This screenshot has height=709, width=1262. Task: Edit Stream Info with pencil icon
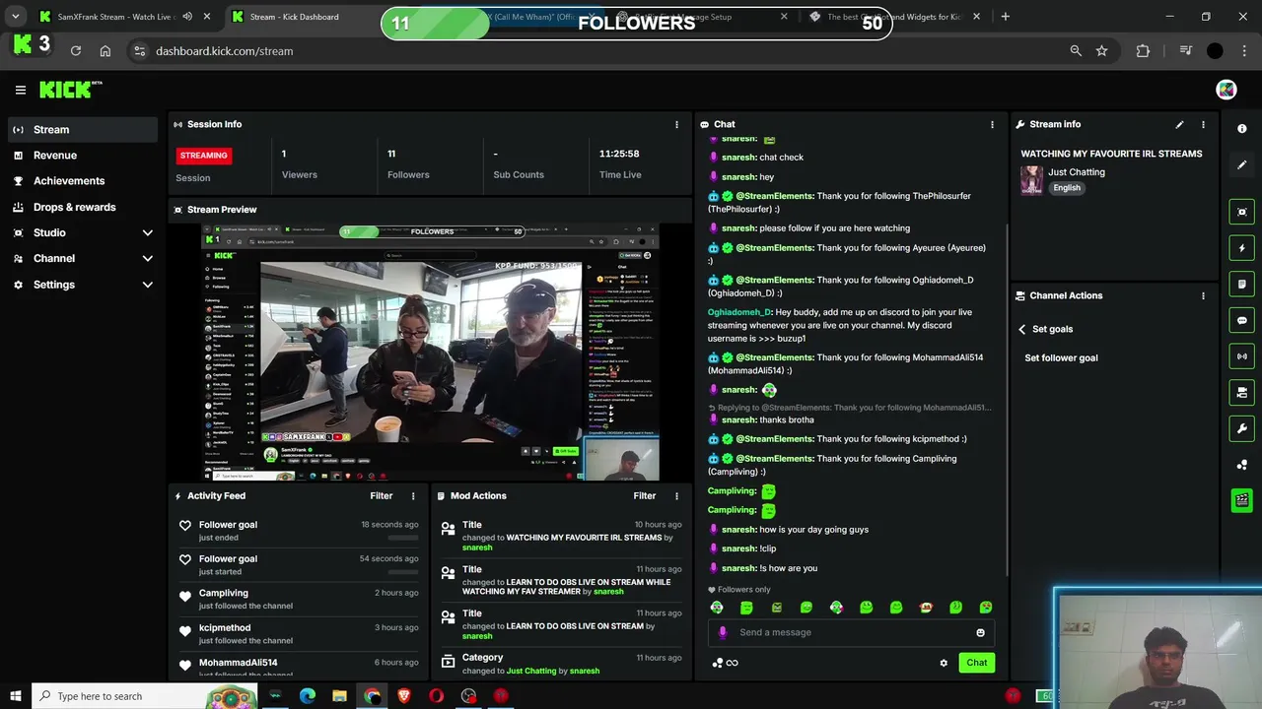(x=1179, y=124)
